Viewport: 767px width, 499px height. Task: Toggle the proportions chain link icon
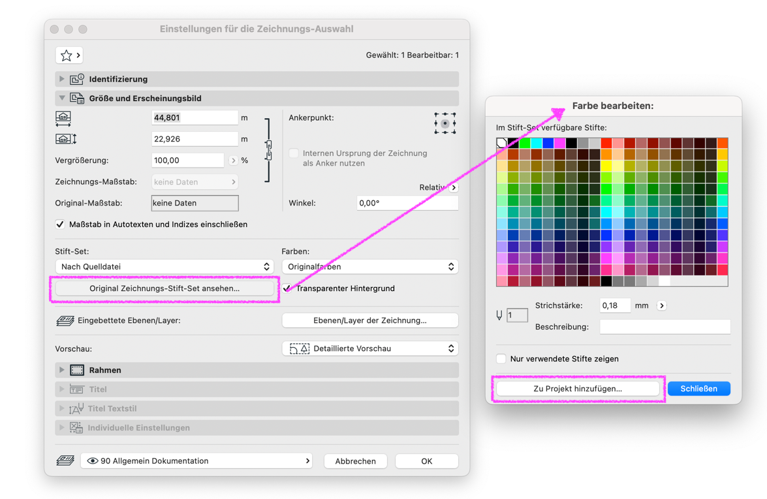pos(268,150)
